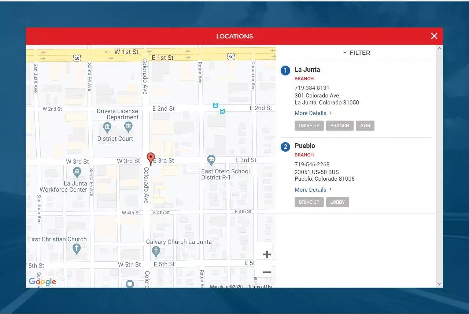Viewport: 469px width, 314px height.
Task: Click the LOBBY tag button
Action: pos(337,202)
